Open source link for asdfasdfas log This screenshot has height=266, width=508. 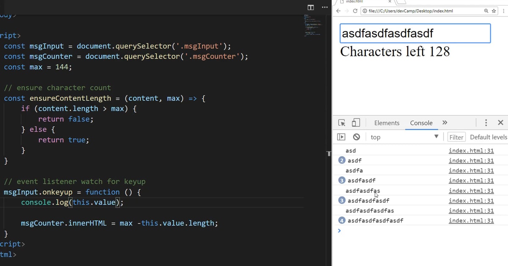(x=471, y=191)
